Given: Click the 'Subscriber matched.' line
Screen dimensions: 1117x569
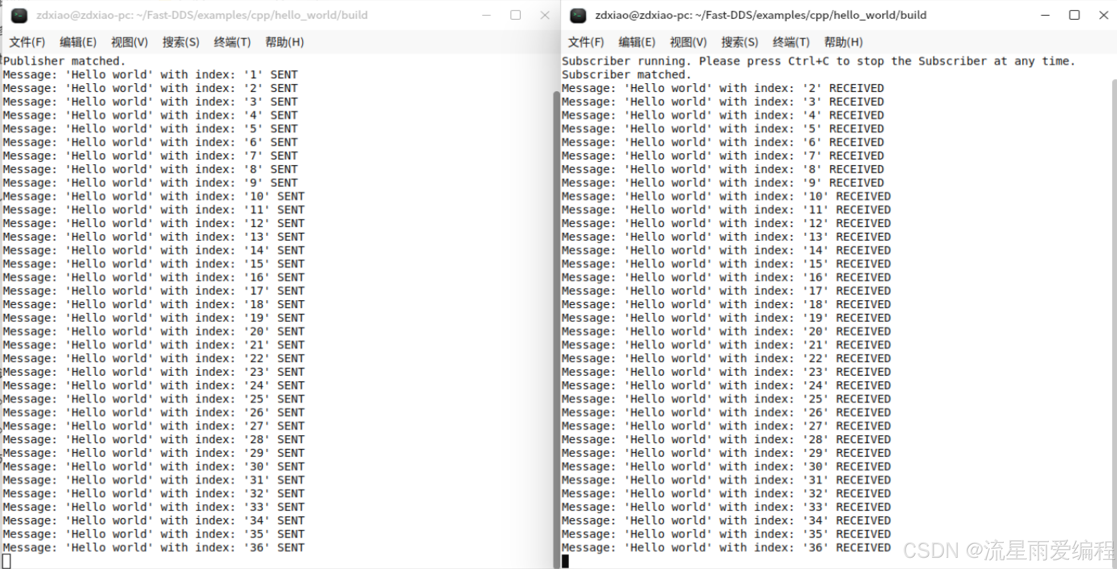Looking at the screenshot, I should pyautogui.click(x=626, y=75).
